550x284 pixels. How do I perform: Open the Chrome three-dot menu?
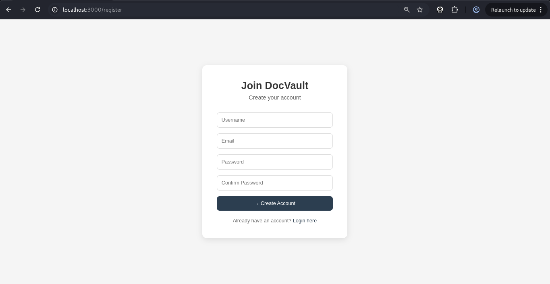click(541, 10)
